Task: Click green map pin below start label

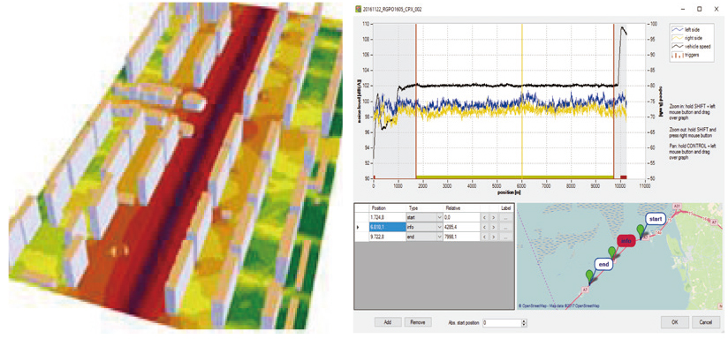Action: 641,231
